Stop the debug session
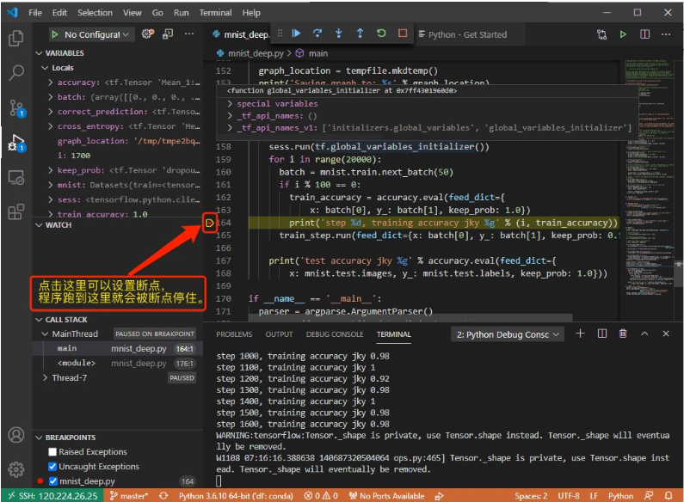The height and width of the screenshot is (502, 684). pyautogui.click(x=403, y=34)
